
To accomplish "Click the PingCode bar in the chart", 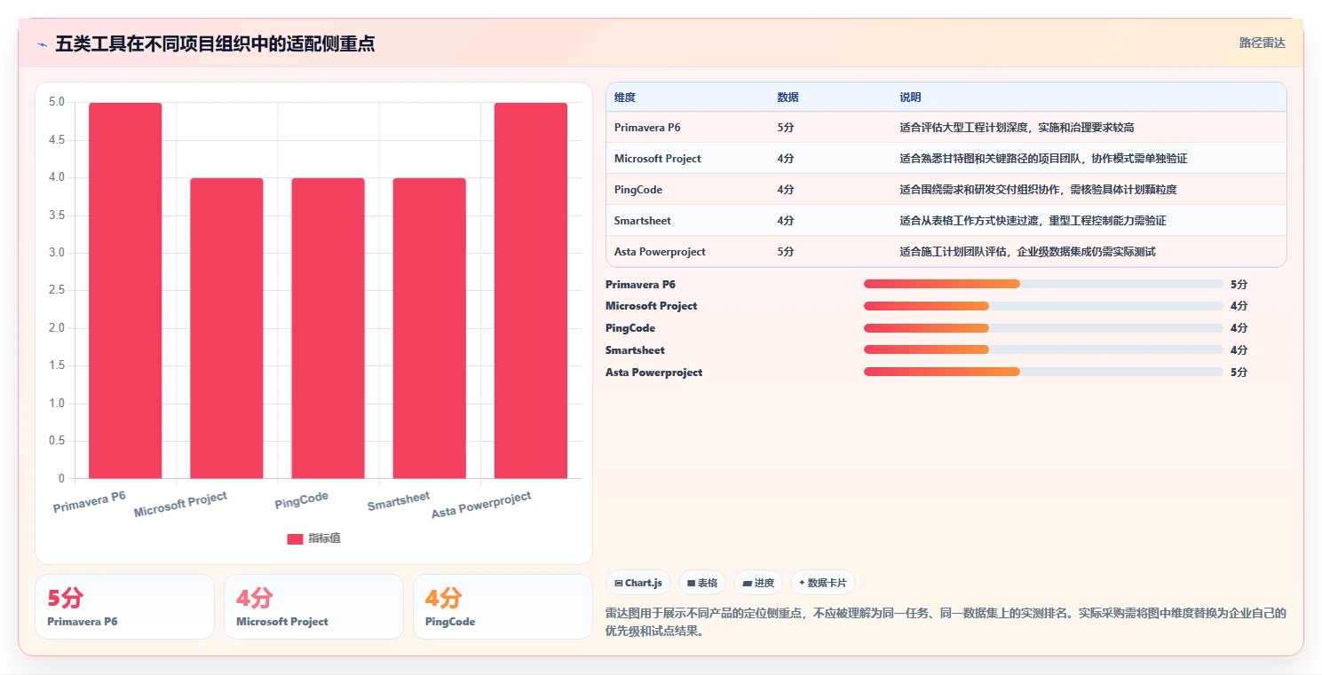I will [x=328, y=328].
